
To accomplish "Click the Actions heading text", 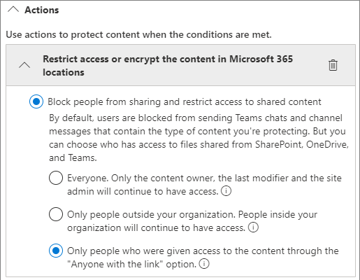I will pos(42,10).
